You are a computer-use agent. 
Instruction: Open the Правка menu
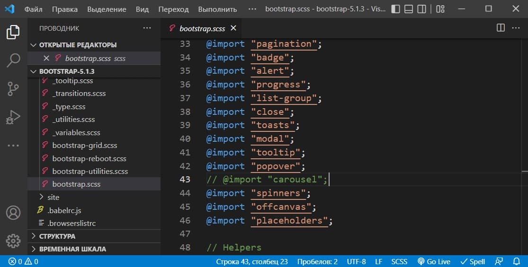[x=65, y=9]
